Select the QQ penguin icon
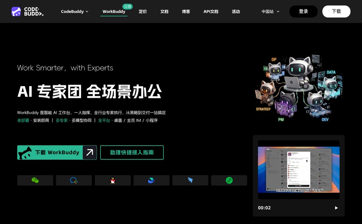Image resolution: width=362 pixels, height=224 pixels. (112, 180)
